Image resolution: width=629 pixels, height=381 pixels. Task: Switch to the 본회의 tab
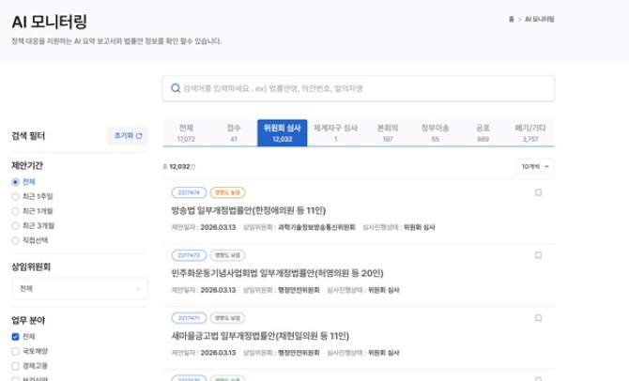[387, 133]
